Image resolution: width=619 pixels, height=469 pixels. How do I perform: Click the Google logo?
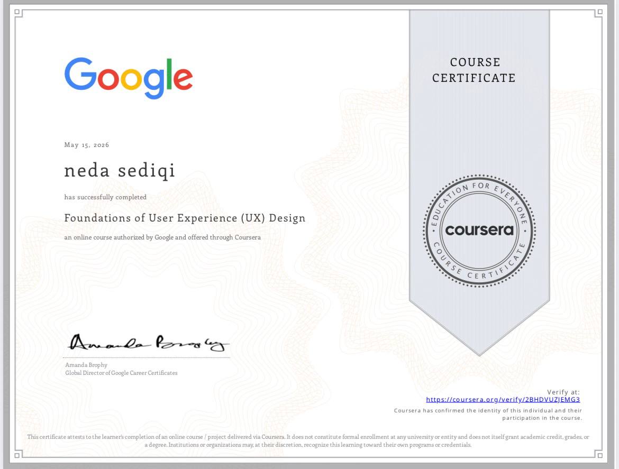click(129, 78)
